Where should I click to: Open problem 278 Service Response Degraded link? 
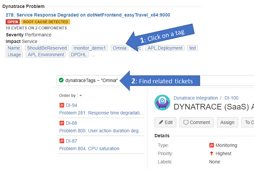pyautogui.click(x=88, y=15)
